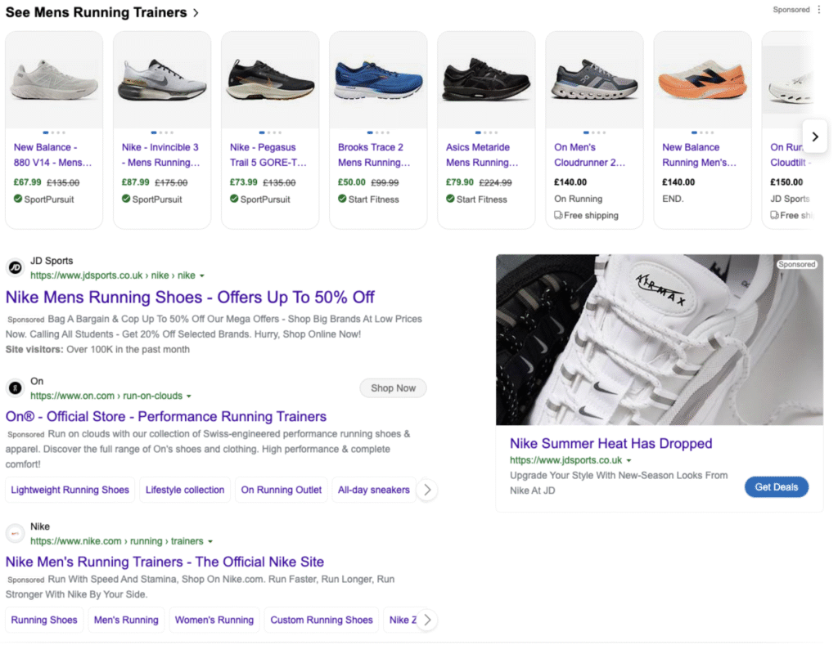This screenshot has height=645, width=838.
Task: Open Nike Summer Heat Has Dropped headline
Action: (610, 444)
